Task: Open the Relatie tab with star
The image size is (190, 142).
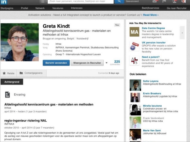Action: pyautogui.click(x=8, y=73)
